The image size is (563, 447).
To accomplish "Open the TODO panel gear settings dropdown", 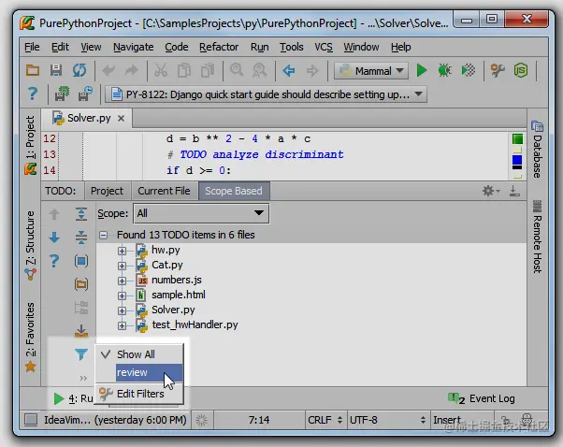I will [491, 191].
